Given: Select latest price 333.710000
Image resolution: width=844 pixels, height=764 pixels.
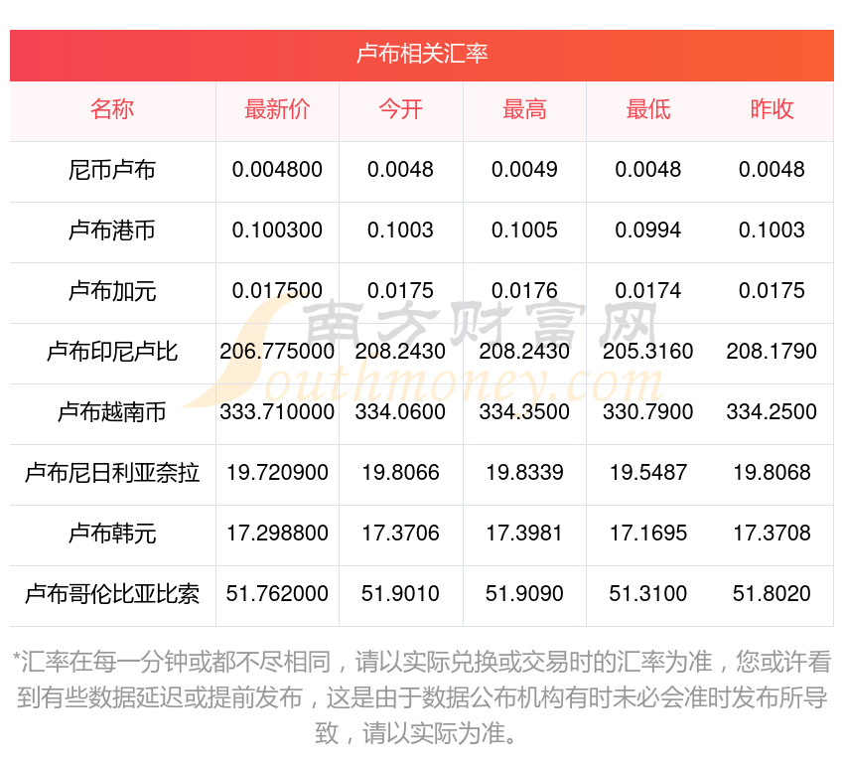Looking at the screenshot, I should pos(277,412).
